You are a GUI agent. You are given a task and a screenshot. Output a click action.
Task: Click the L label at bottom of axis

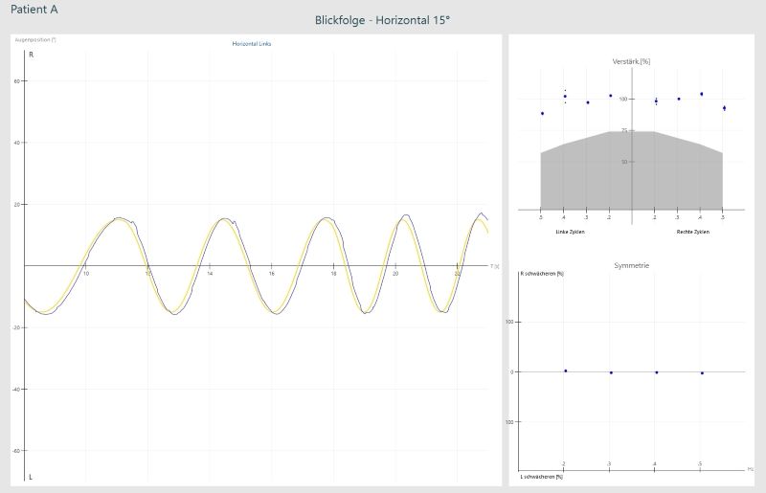[31, 476]
